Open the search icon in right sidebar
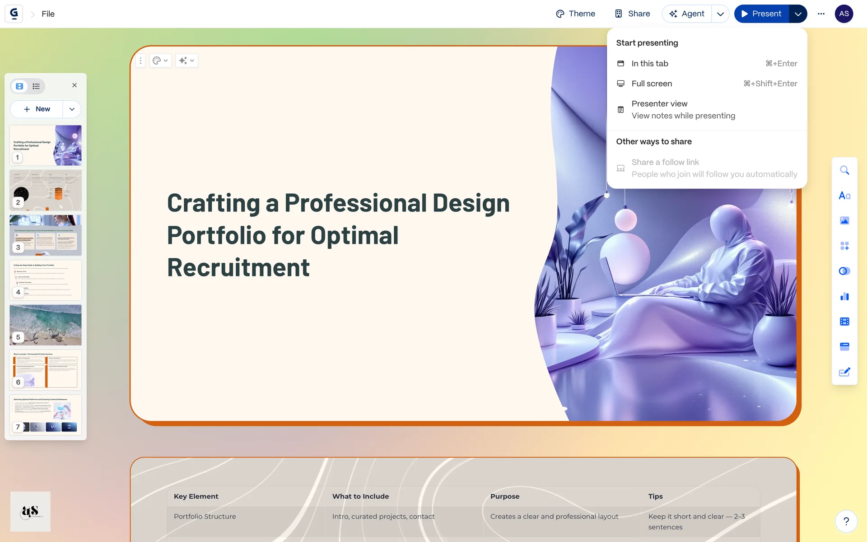This screenshot has width=867, height=542. tap(844, 170)
